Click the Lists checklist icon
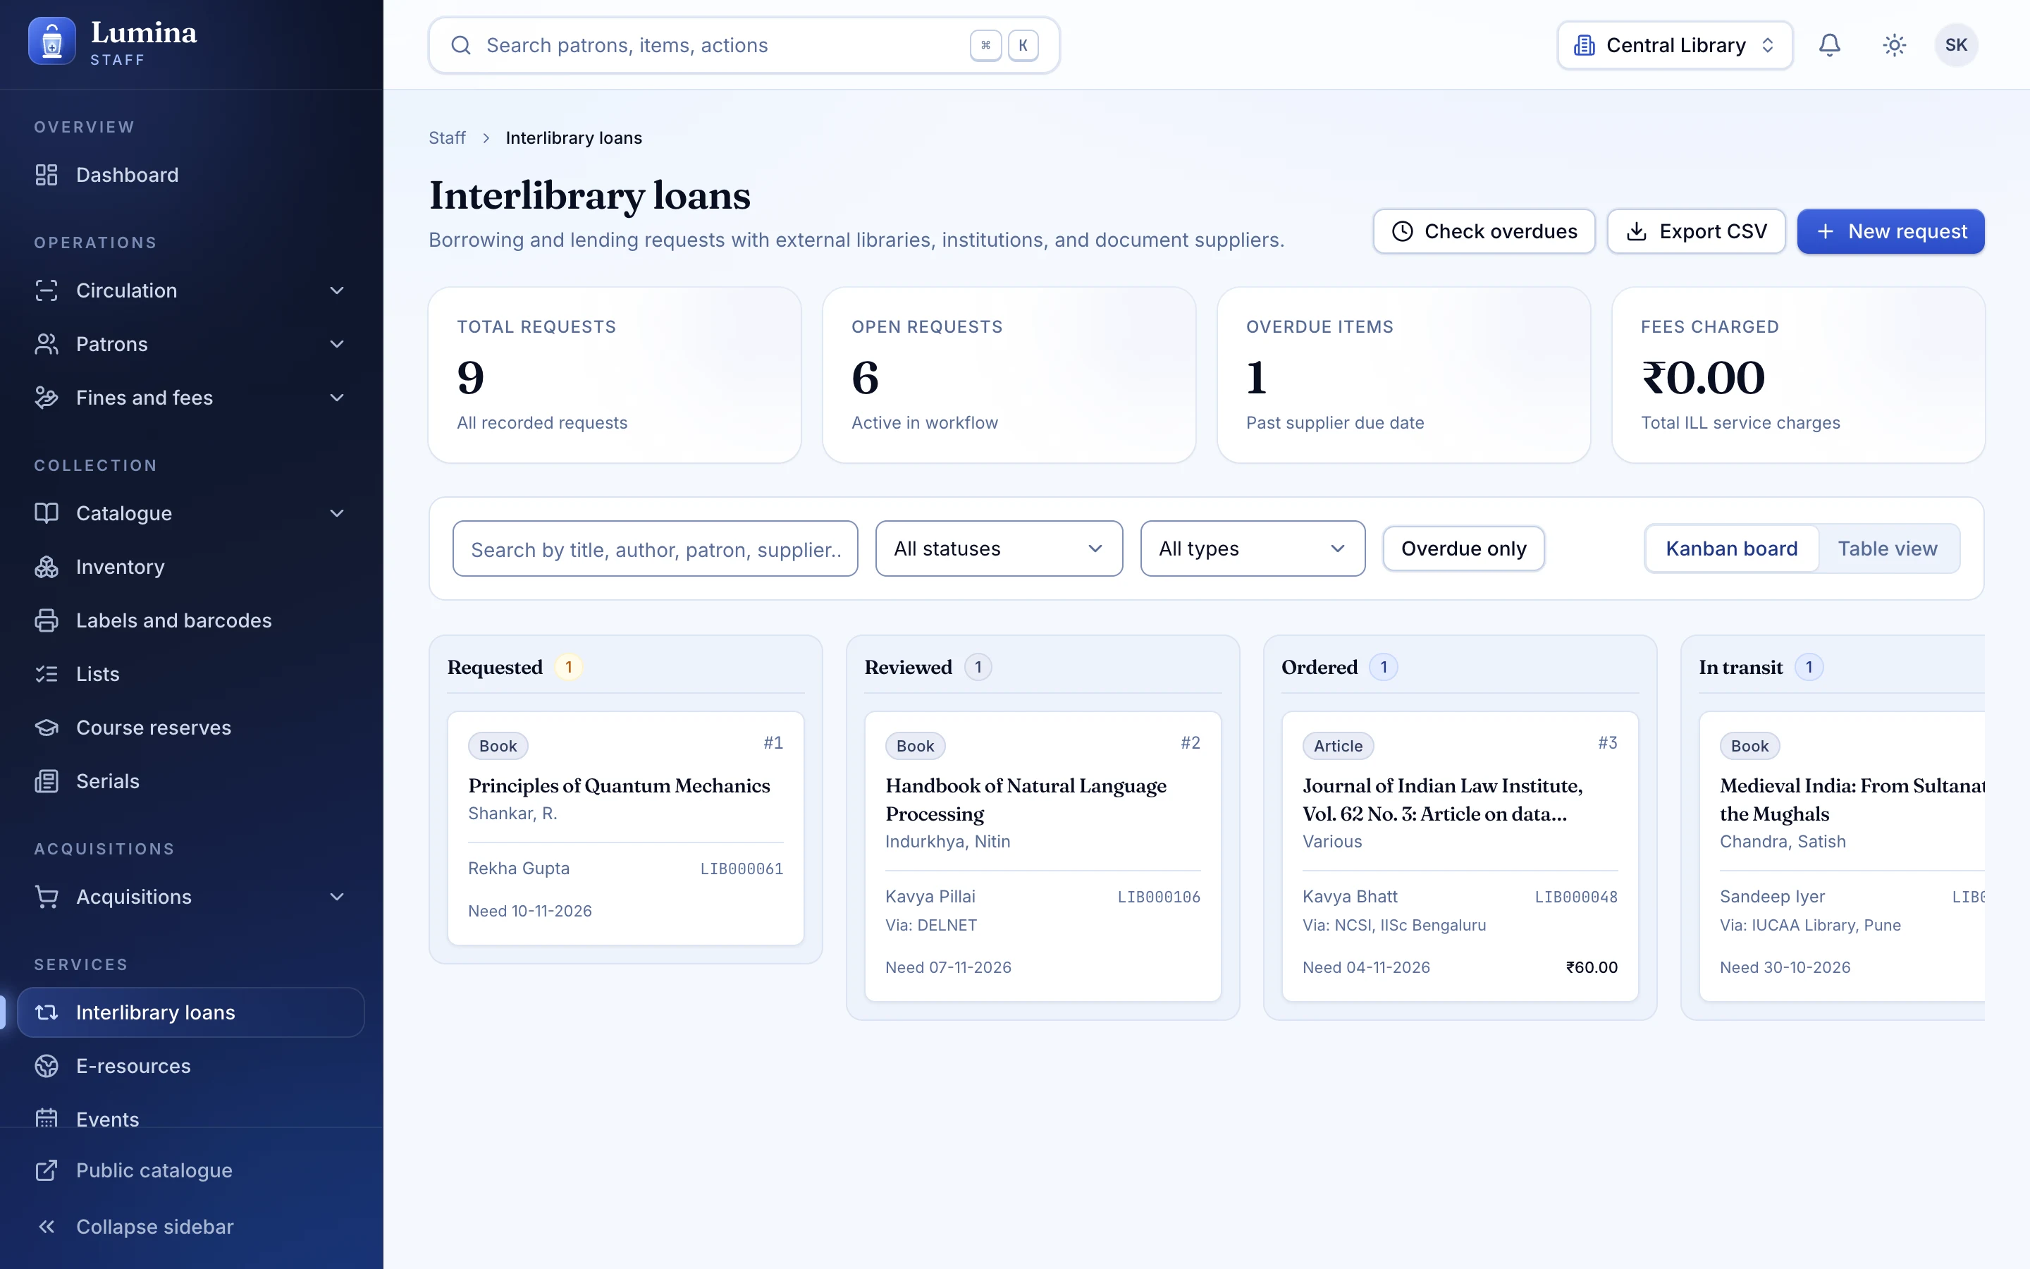This screenshot has height=1269, width=2030. tap(46, 674)
